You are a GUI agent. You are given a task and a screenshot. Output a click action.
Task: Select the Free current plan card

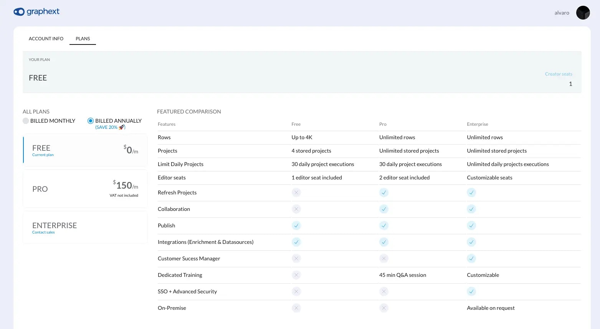coord(85,150)
